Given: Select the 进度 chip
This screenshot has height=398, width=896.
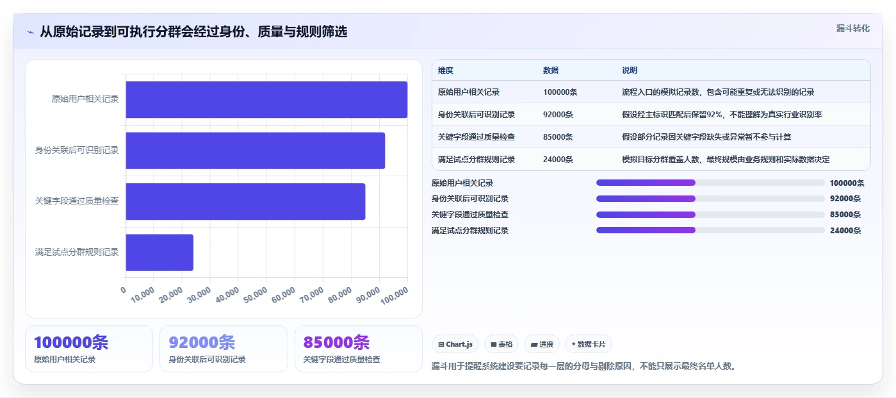Looking at the screenshot, I should pyautogui.click(x=542, y=344).
